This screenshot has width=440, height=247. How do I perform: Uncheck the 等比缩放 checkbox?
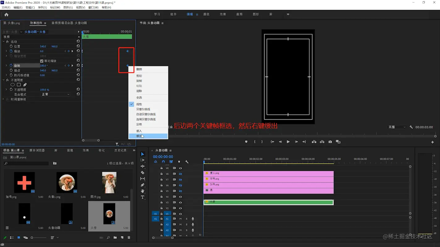coord(42,61)
